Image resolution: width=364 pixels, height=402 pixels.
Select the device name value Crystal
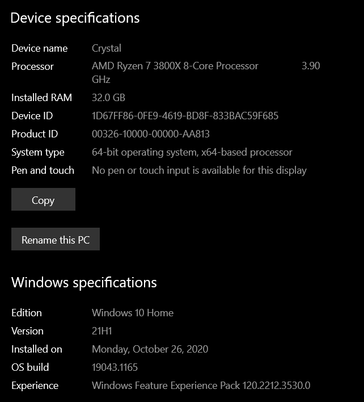(107, 48)
